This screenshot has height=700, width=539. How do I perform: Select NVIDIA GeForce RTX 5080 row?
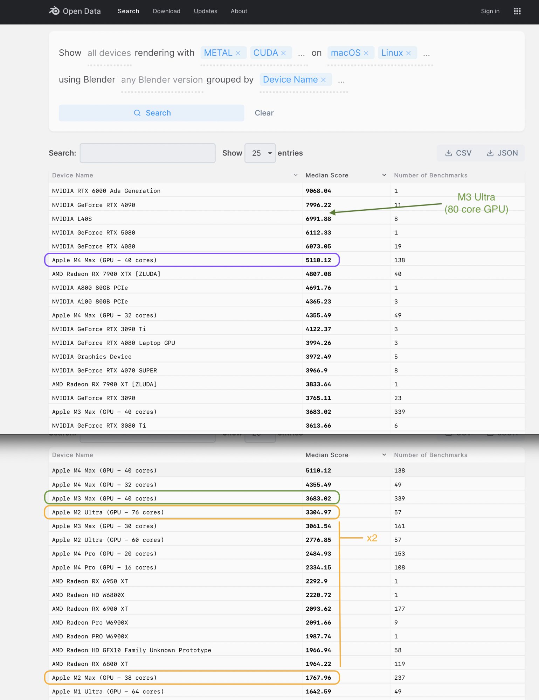click(286, 232)
